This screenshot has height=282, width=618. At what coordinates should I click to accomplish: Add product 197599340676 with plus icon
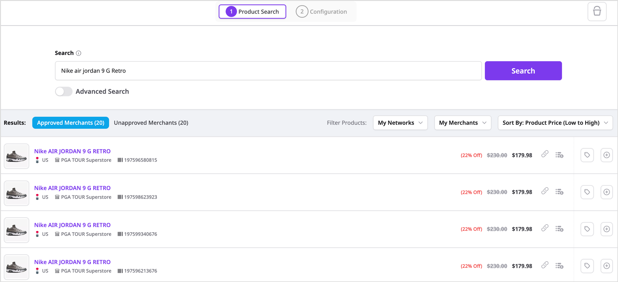pos(607,229)
